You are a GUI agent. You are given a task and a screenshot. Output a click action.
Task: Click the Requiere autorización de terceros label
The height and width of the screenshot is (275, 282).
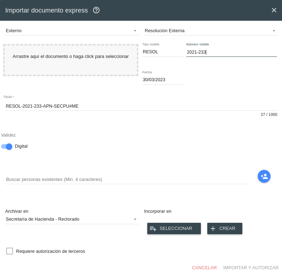click(50, 251)
